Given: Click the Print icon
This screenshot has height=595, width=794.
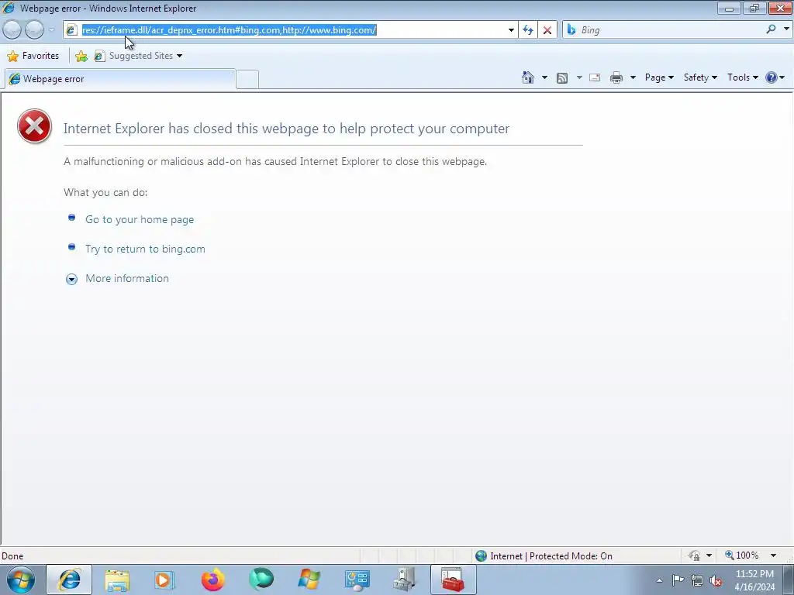Looking at the screenshot, I should click(616, 77).
